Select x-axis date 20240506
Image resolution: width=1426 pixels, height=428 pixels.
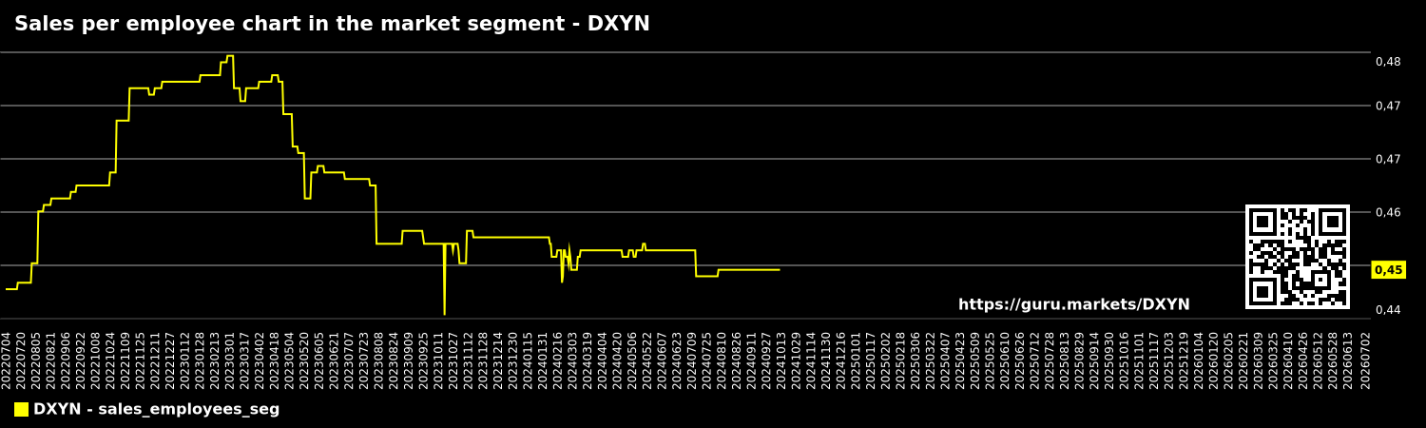pos(633,360)
